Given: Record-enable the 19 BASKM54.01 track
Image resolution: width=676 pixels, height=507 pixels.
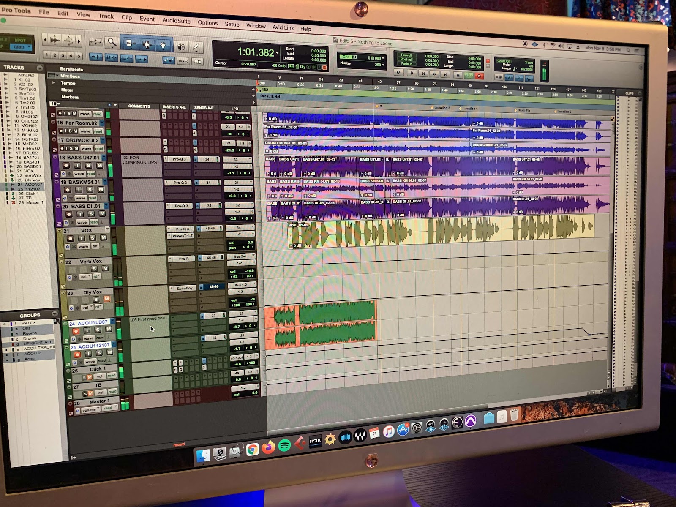Looking at the screenshot, I should 67,190.
